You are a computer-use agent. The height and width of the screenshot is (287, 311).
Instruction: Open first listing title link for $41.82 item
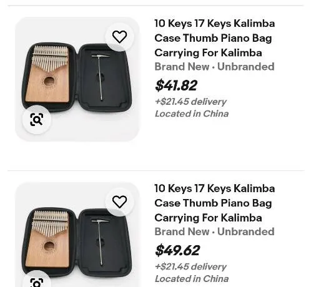click(x=215, y=38)
